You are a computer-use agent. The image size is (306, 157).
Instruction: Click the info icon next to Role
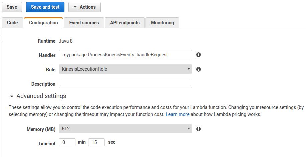point(199,69)
